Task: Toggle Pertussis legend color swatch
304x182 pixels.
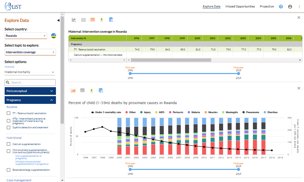Action: point(170,112)
